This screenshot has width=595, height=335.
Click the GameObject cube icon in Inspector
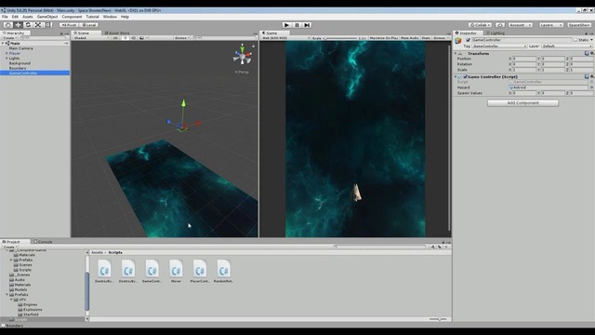point(458,41)
